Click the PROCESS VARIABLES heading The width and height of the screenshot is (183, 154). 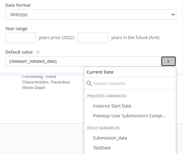[x=107, y=96]
